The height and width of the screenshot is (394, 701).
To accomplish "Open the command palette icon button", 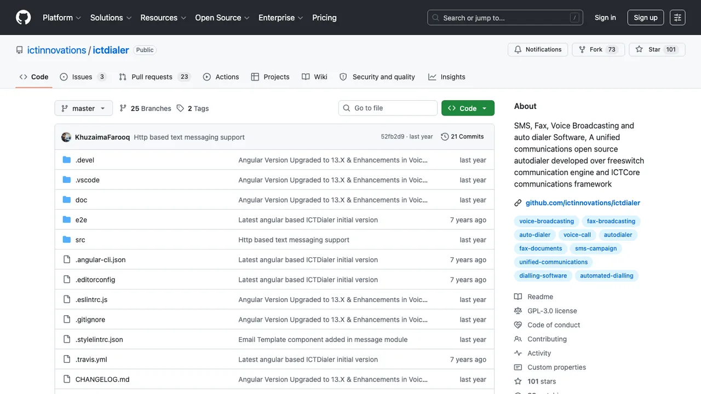I will [677, 18].
